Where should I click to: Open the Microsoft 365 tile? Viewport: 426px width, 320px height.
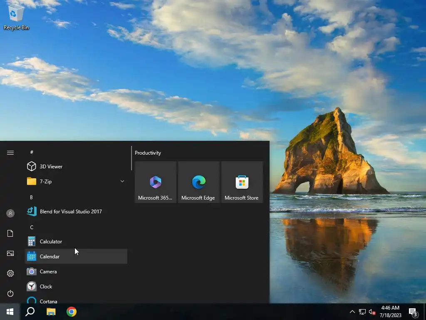point(156,182)
